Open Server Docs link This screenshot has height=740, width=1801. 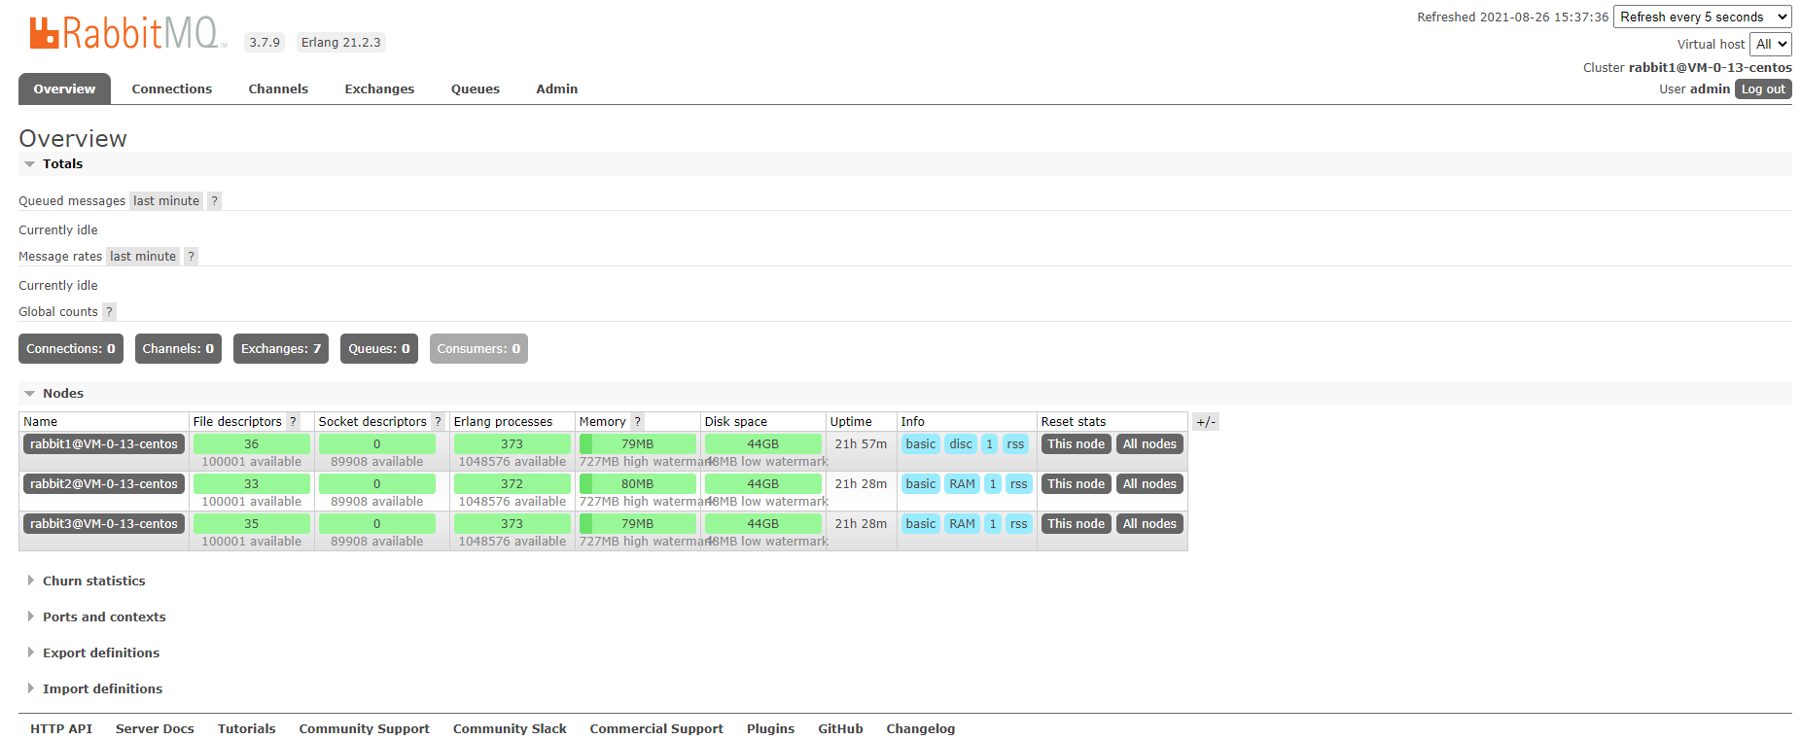155,729
